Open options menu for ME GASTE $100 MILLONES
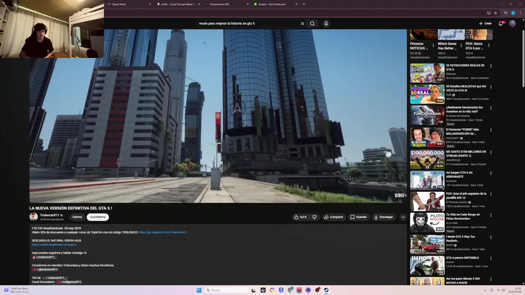Viewport: 525px width, 295px height. click(x=491, y=152)
